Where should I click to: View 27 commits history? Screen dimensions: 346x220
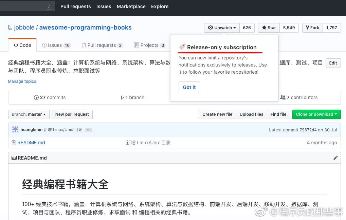pyautogui.click(x=50, y=97)
